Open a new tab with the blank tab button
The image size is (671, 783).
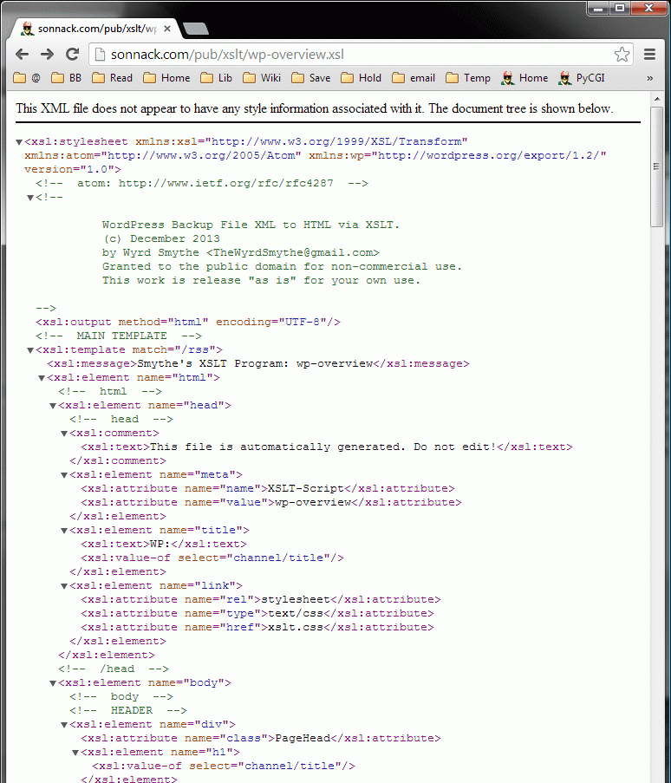point(196,29)
